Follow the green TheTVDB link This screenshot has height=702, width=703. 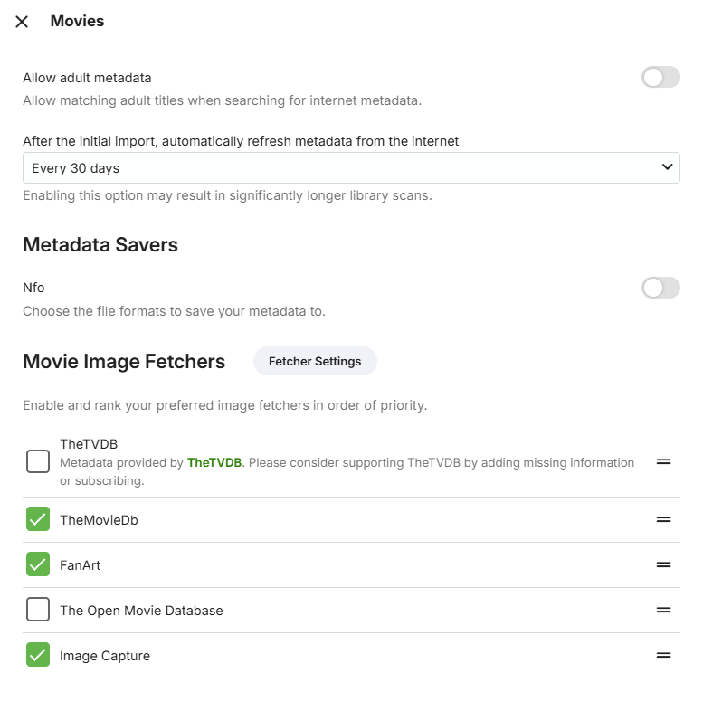click(214, 462)
